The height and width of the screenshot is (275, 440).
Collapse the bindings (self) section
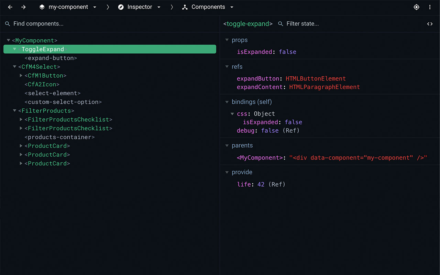pyautogui.click(x=227, y=102)
